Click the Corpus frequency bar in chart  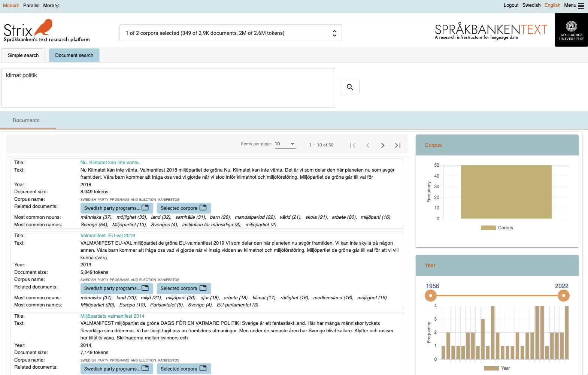(506, 192)
